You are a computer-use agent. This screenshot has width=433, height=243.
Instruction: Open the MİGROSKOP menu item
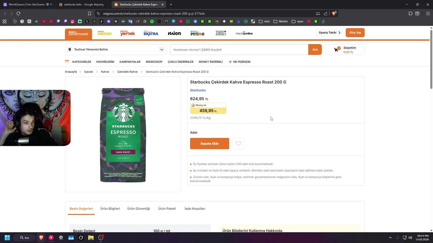(154, 62)
